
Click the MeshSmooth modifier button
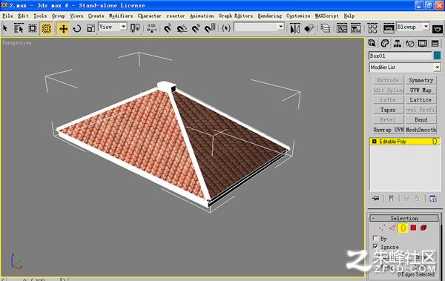[x=421, y=130]
